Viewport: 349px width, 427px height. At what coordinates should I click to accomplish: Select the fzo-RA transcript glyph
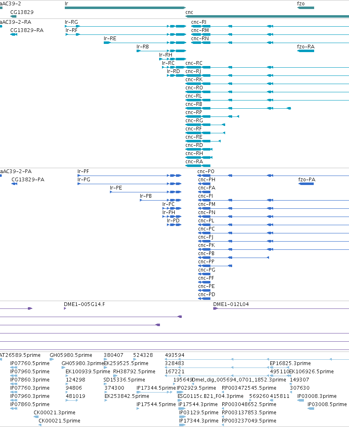click(306, 51)
